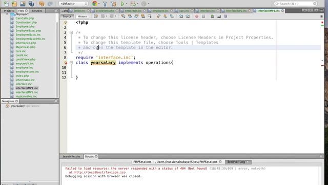Select yearsalary in Navigator panel

coord(18,106)
